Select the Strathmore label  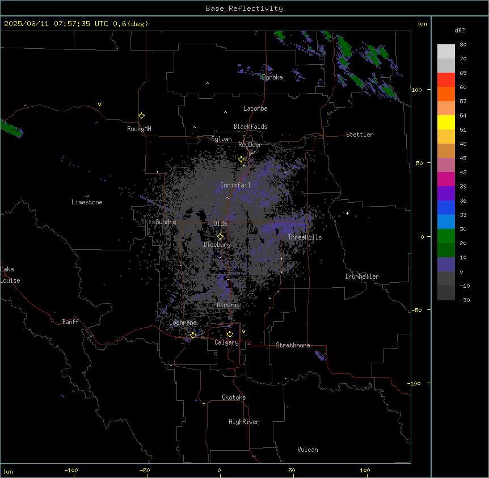[x=293, y=345]
